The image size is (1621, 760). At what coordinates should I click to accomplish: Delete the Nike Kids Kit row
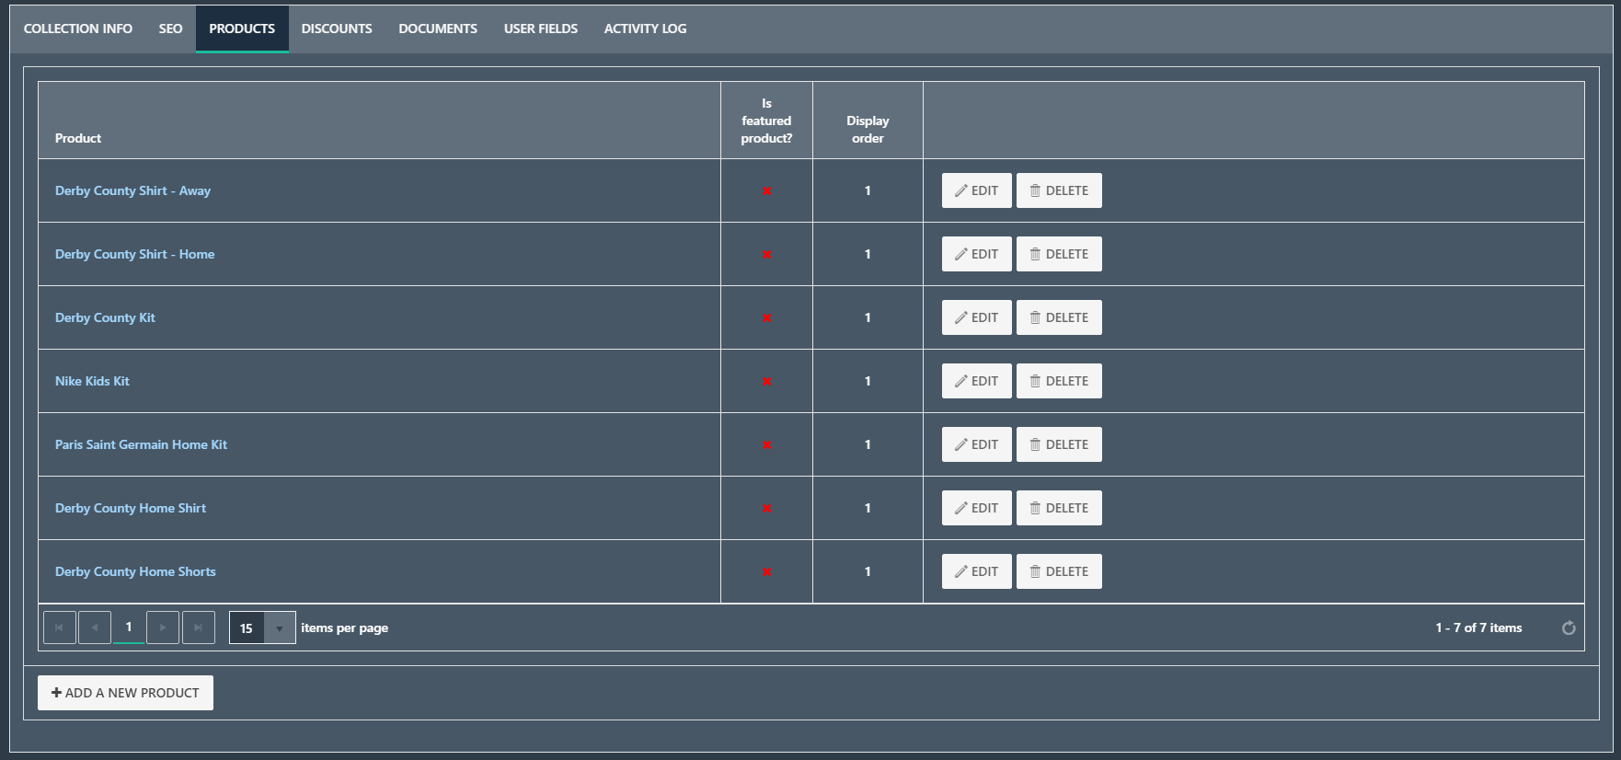[1059, 381]
